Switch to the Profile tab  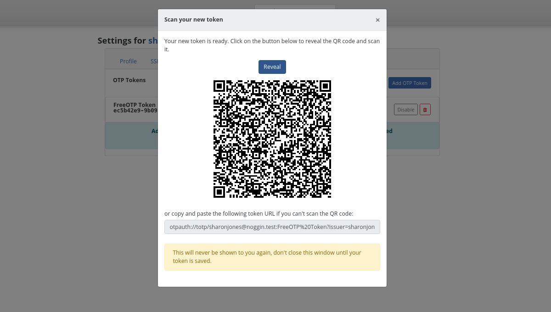click(x=128, y=61)
